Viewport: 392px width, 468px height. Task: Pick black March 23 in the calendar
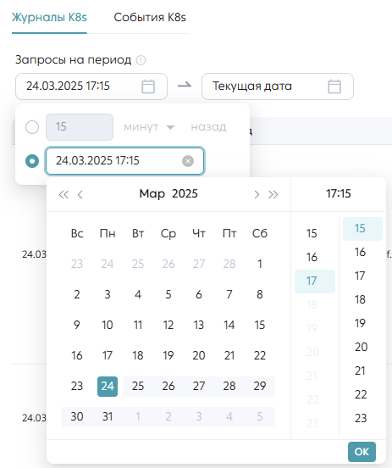click(77, 387)
